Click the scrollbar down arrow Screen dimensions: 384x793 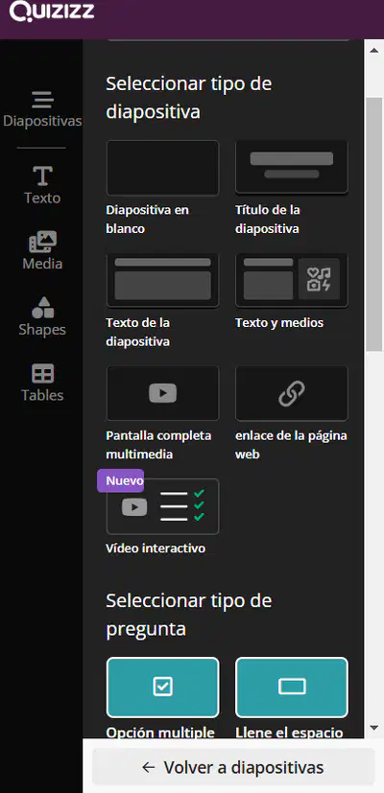click(x=374, y=728)
